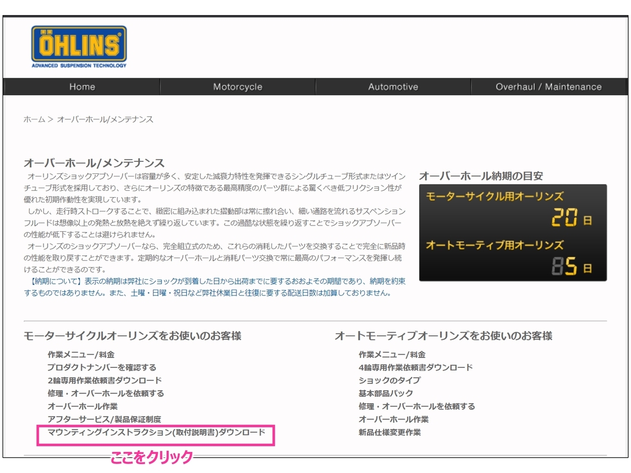Open ショックのタイプ link
This screenshot has height=473, width=631.
tap(390, 380)
